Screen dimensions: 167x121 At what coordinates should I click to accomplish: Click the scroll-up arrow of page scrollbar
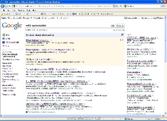coord(165,18)
